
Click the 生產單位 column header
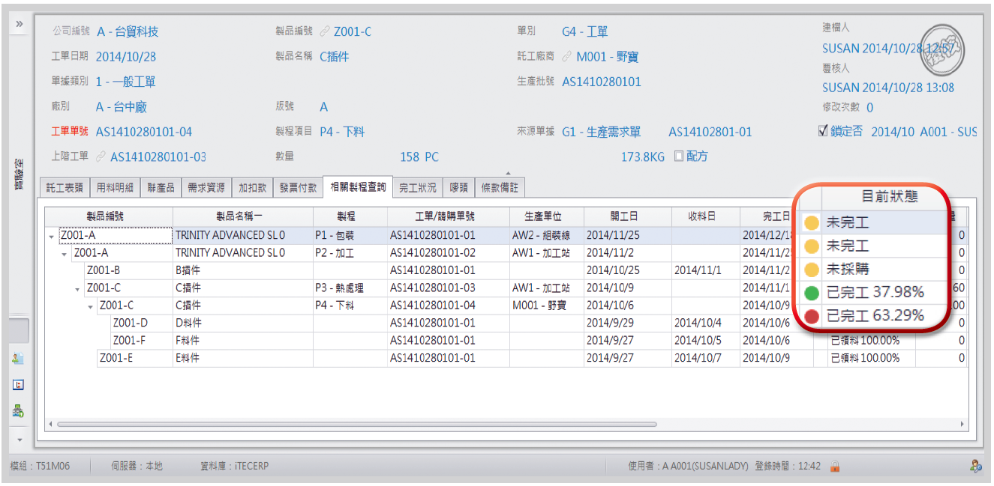[x=547, y=216]
